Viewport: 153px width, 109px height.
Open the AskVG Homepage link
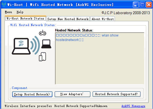click(133, 106)
